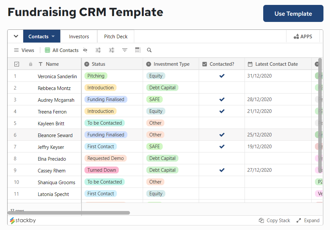
Task: Click the row height adjustment icon
Action: pyautogui.click(x=137, y=50)
